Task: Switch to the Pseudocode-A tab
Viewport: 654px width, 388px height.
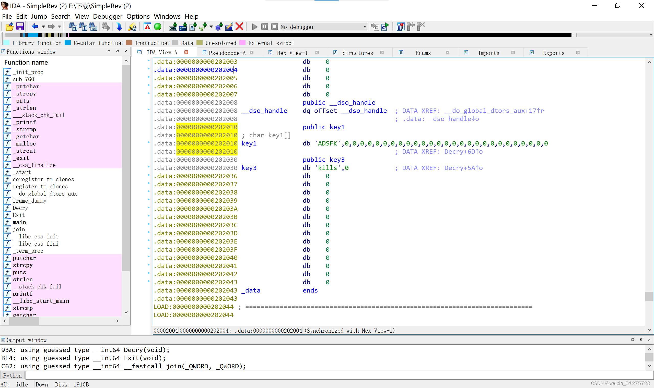Action: point(227,53)
